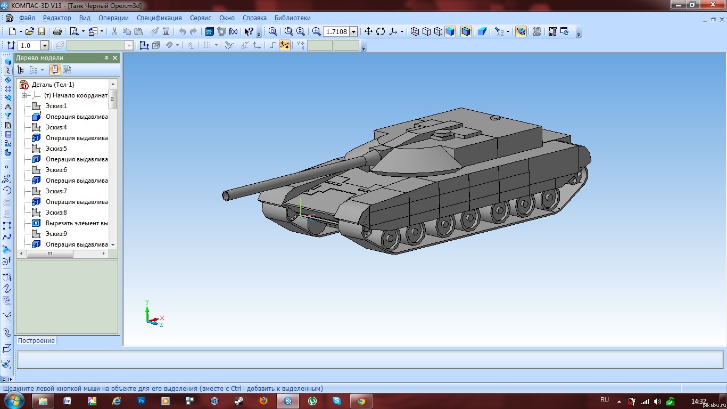
Task: Expand the 'Начало координат' tree node
Action: click(x=24, y=95)
